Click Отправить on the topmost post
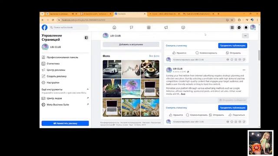 coord(233,53)
